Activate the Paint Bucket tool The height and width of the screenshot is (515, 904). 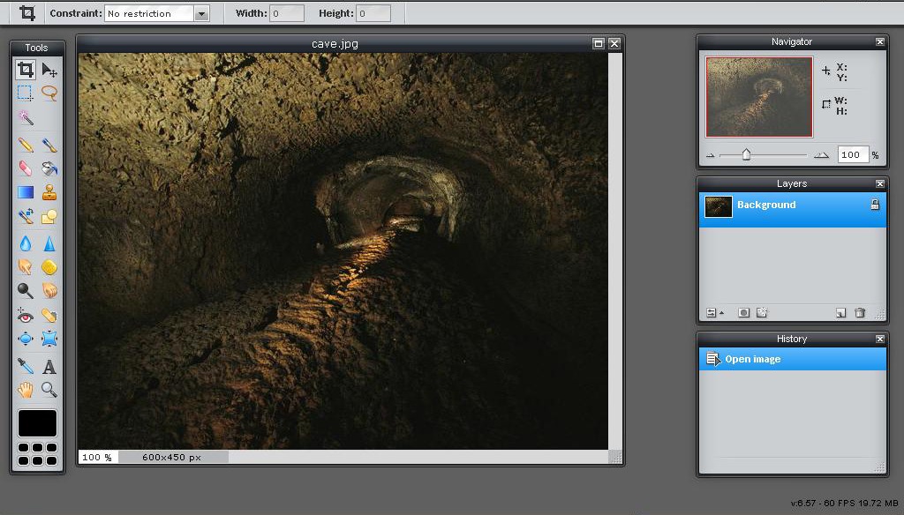49,168
